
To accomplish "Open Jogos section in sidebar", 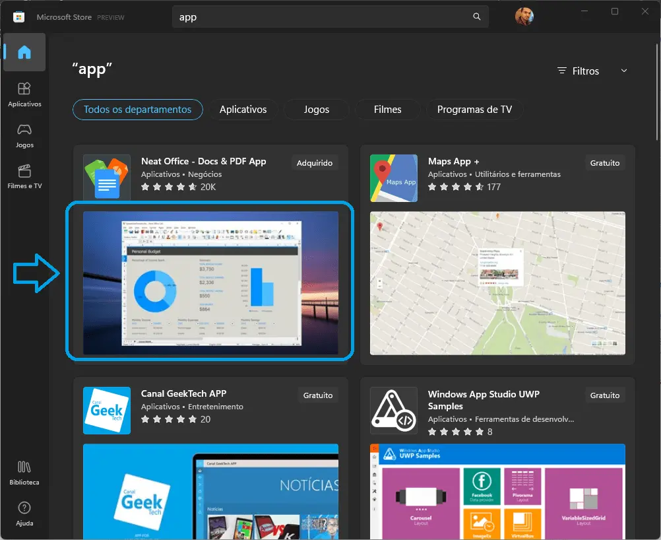I will click(24, 135).
